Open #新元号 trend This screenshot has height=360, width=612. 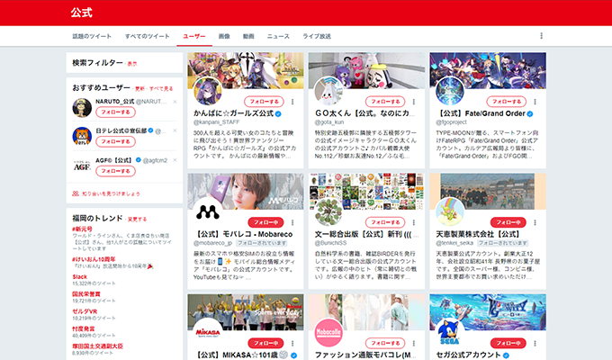point(82,229)
